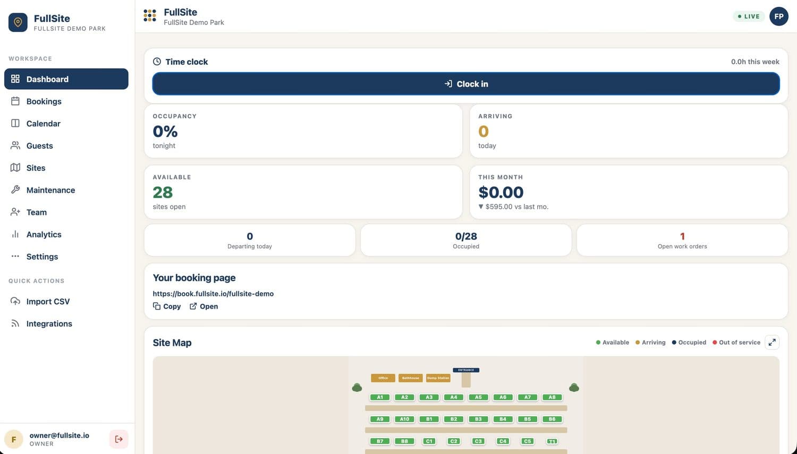Select site B3 on the map
The height and width of the screenshot is (454, 797).
[x=478, y=419]
